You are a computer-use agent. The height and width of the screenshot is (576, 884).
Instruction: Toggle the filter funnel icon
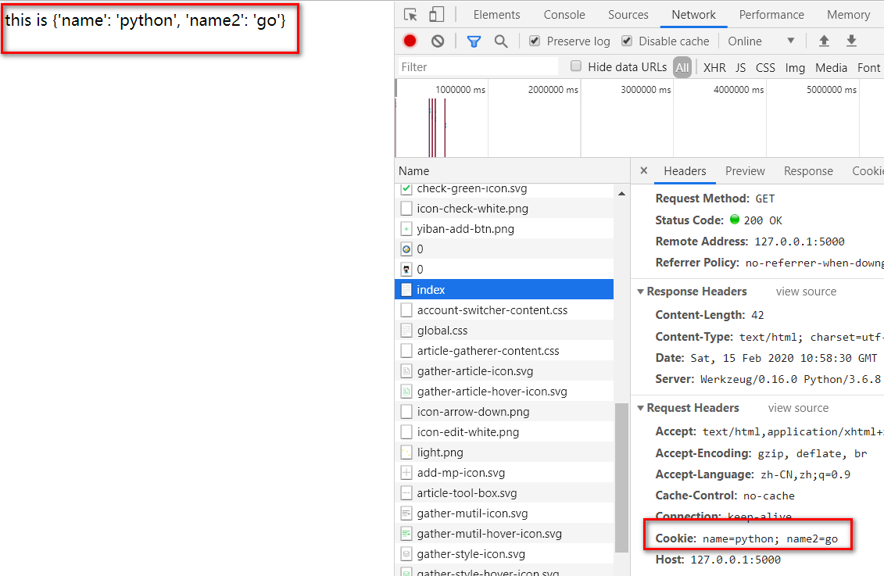(x=474, y=41)
